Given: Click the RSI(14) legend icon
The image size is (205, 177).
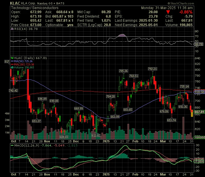Looking at the screenshot, I should click(12, 29).
